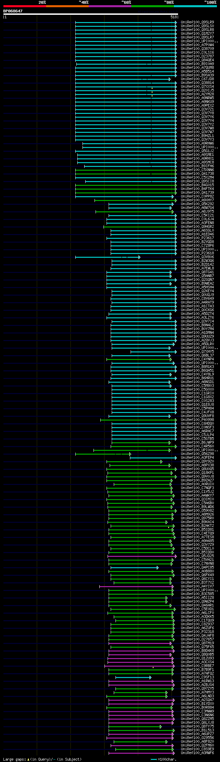Select hit label UniRef100_P32318
Viewport: 220px width, 762px height.
(197, 632)
